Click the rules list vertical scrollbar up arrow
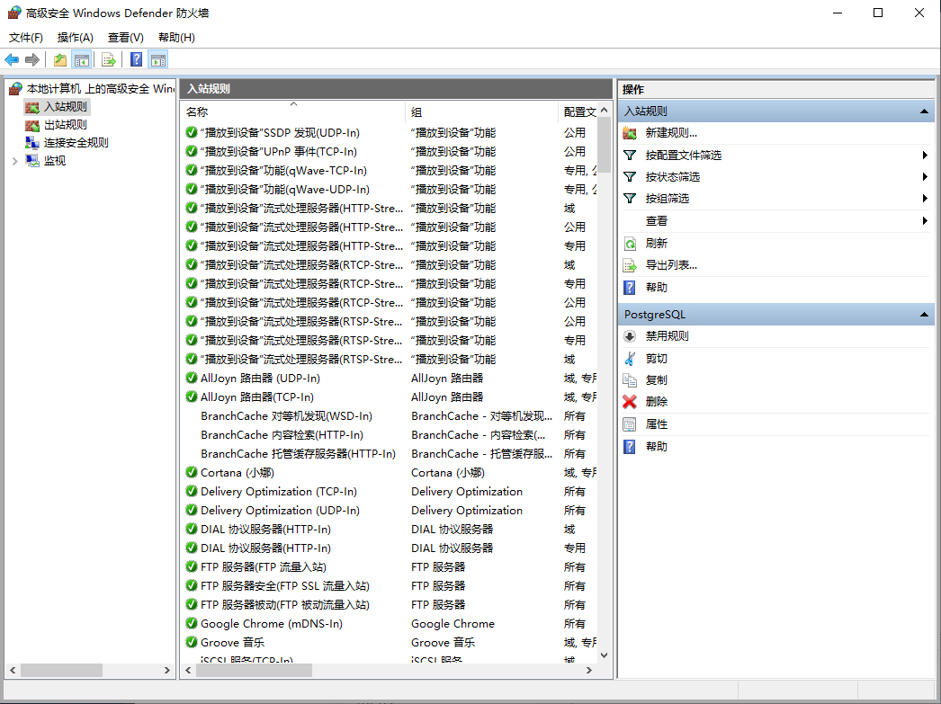 605,111
